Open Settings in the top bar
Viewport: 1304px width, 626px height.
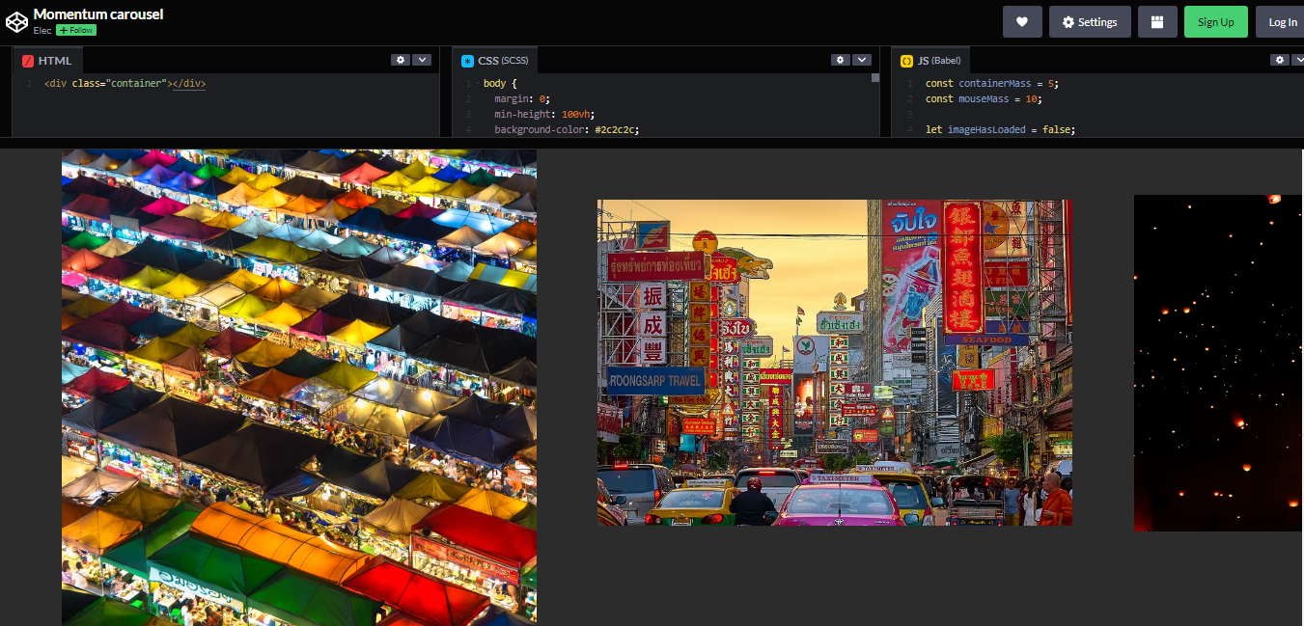[1090, 21]
